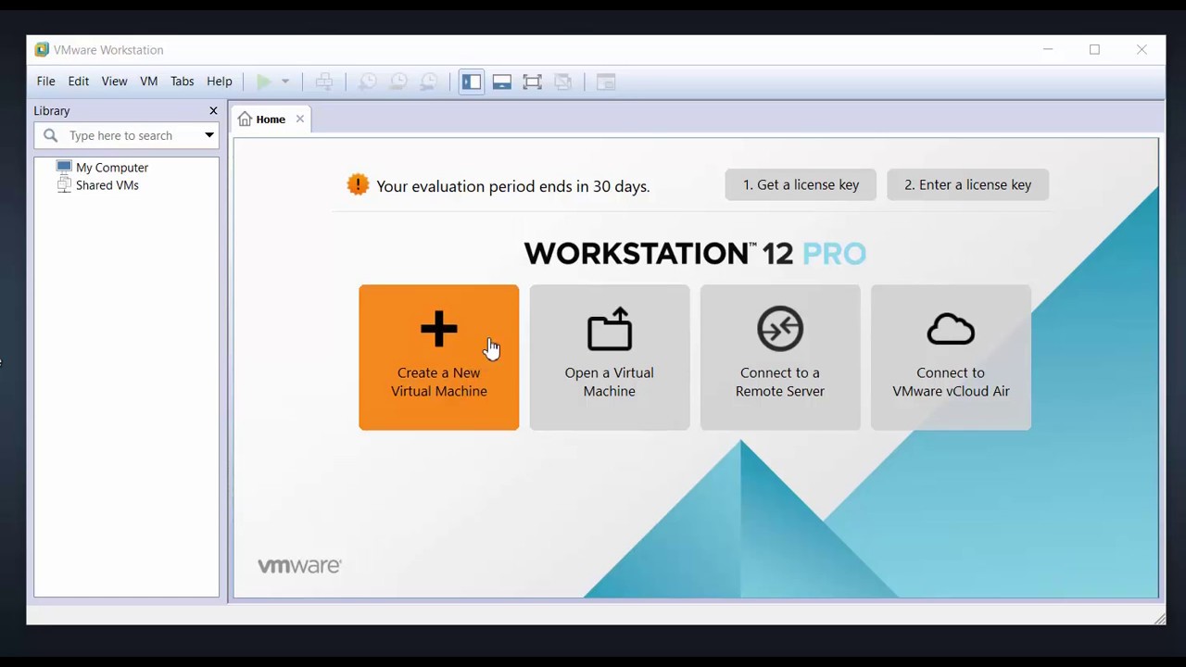This screenshot has height=667, width=1186.
Task: Click Open a Virtual Machine tile
Action: coord(610,358)
